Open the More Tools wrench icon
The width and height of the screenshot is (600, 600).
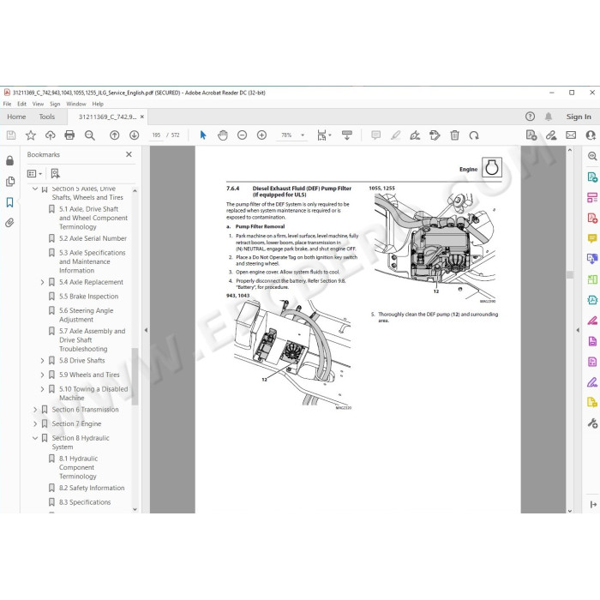(x=592, y=423)
